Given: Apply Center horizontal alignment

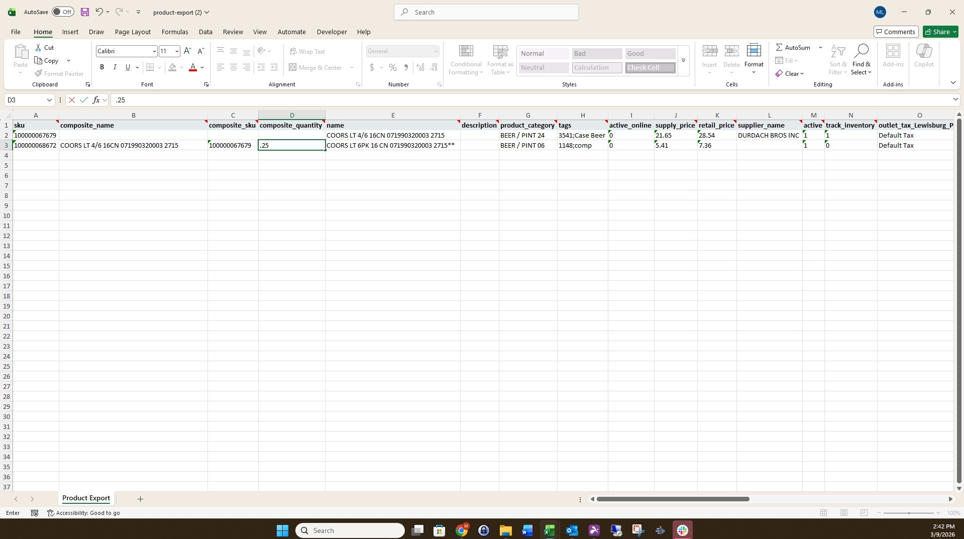Looking at the screenshot, I should (x=234, y=67).
